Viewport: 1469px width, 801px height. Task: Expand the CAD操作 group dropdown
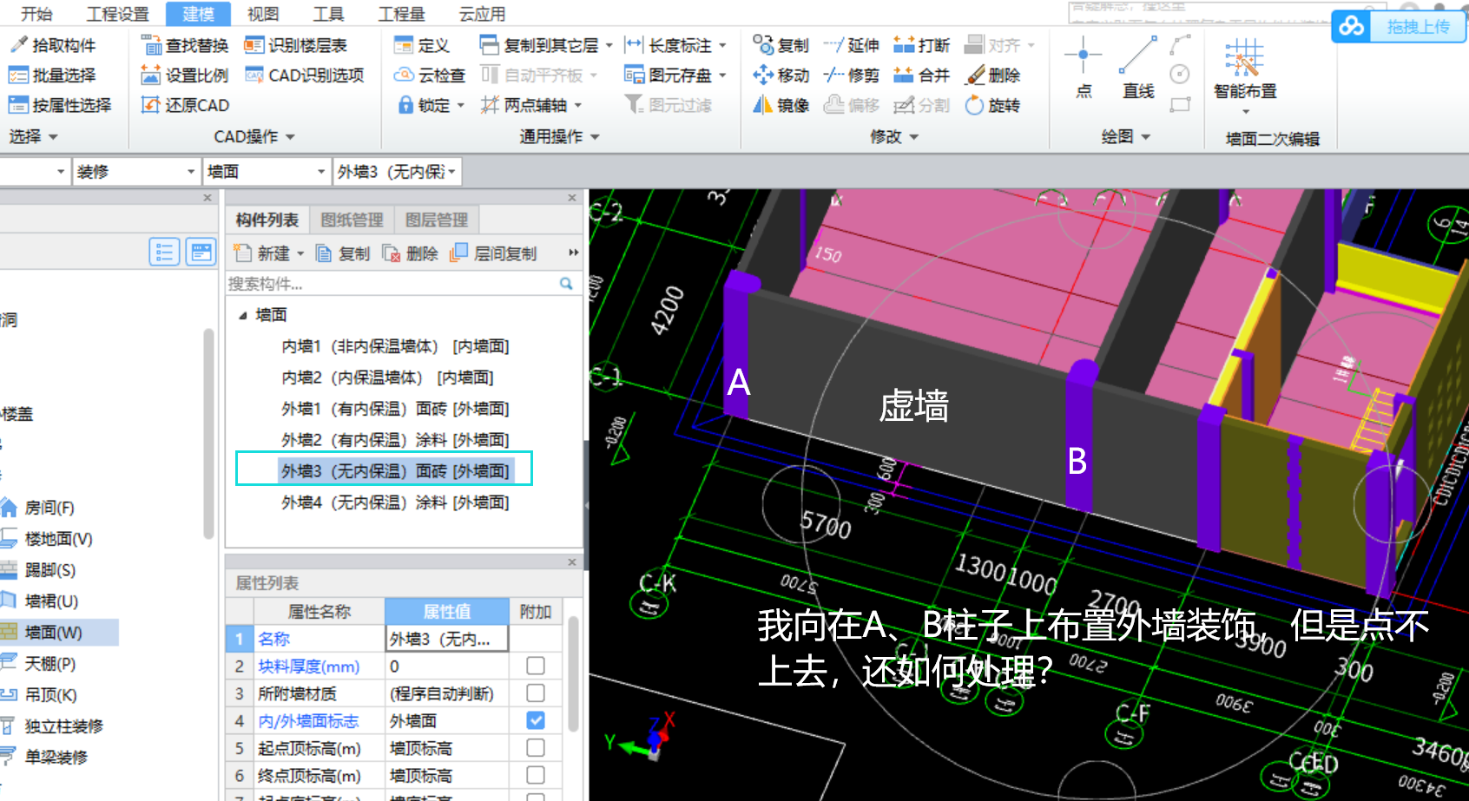[x=290, y=137]
